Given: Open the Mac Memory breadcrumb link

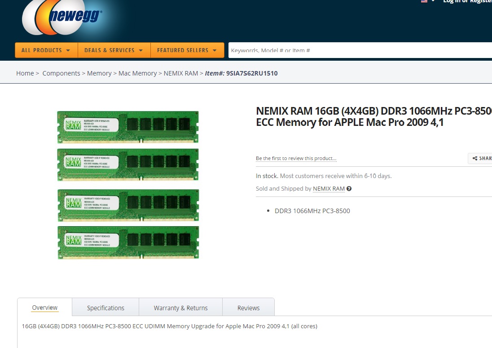Looking at the screenshot, I should point(137,73).
